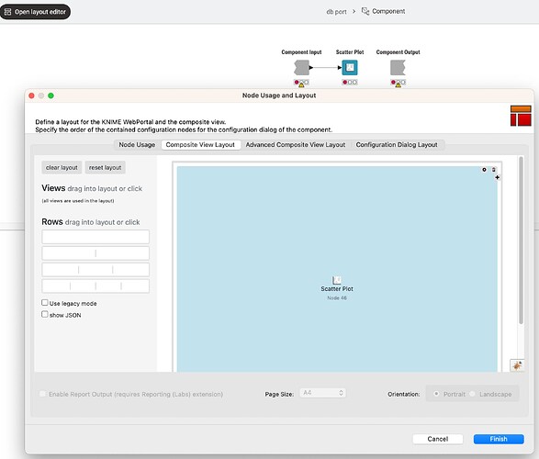Select the Landscape orientation radio button
539x459 pixels.
472,394
